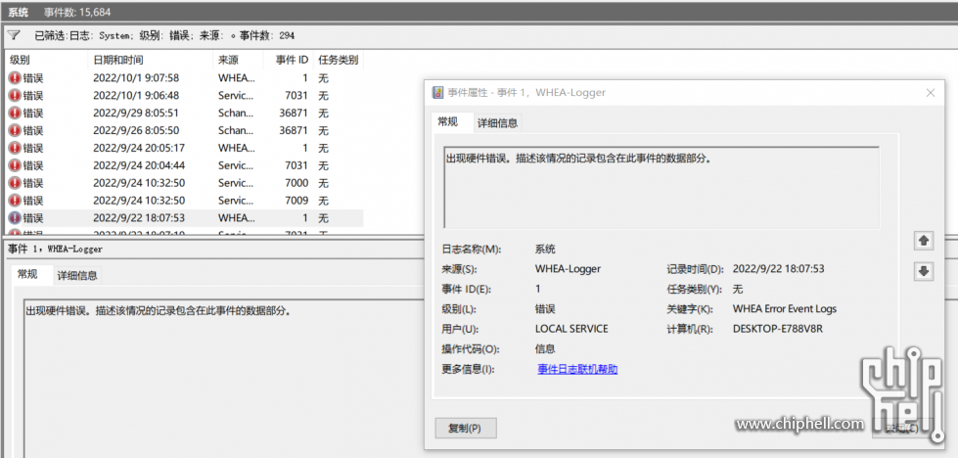
Task: Click error icon of 2022/10/1 9:06:48 row
Action: (15, 96)
